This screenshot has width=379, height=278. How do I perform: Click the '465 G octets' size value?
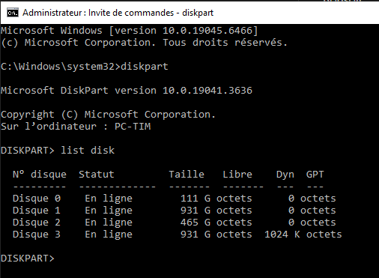coord(216,223)
